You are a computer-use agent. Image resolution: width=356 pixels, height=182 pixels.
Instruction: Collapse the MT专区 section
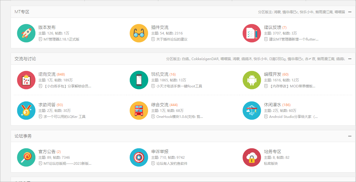(x=350, y=12)
